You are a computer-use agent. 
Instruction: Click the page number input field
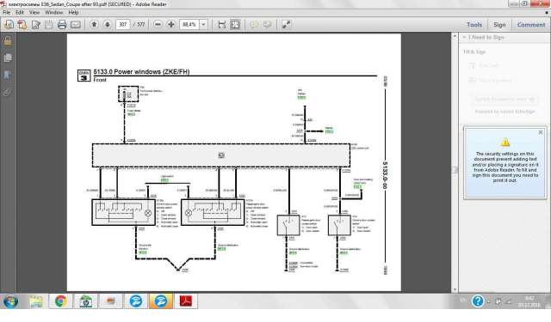click(122, 25)
